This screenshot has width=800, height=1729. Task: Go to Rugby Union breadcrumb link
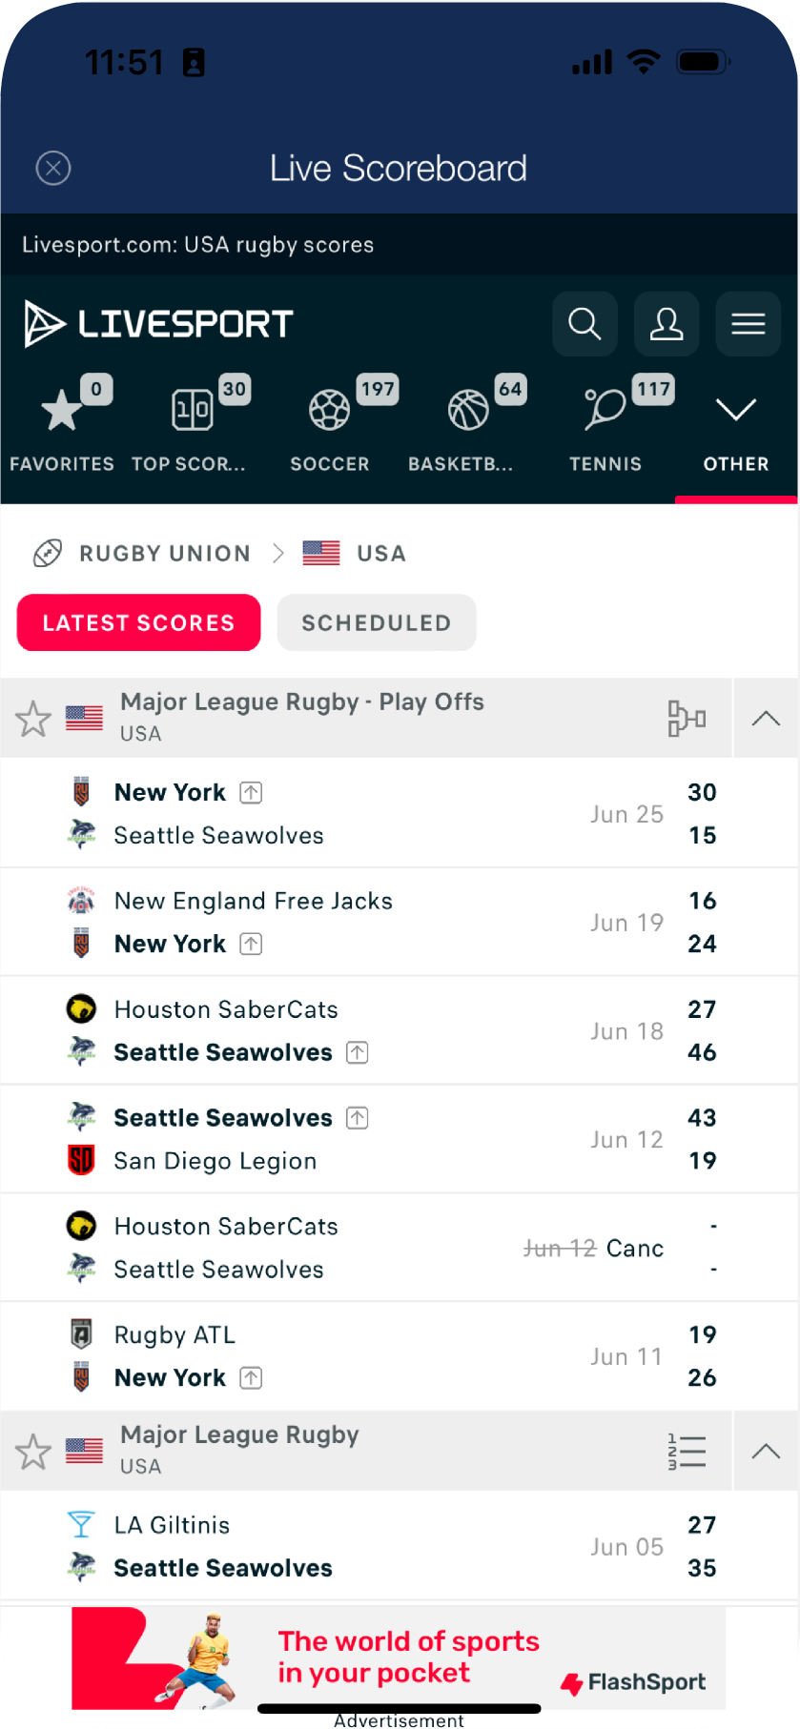click(164, 554)
